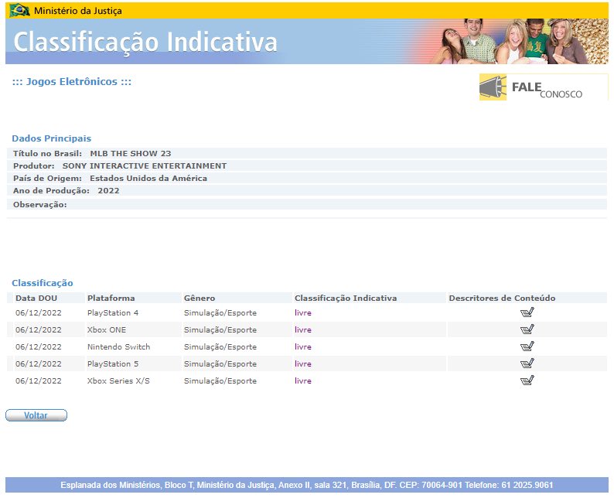614x498 pixels.
Task: Open content descriptors for PlayStation 4 row
Action: pos(527,312)
